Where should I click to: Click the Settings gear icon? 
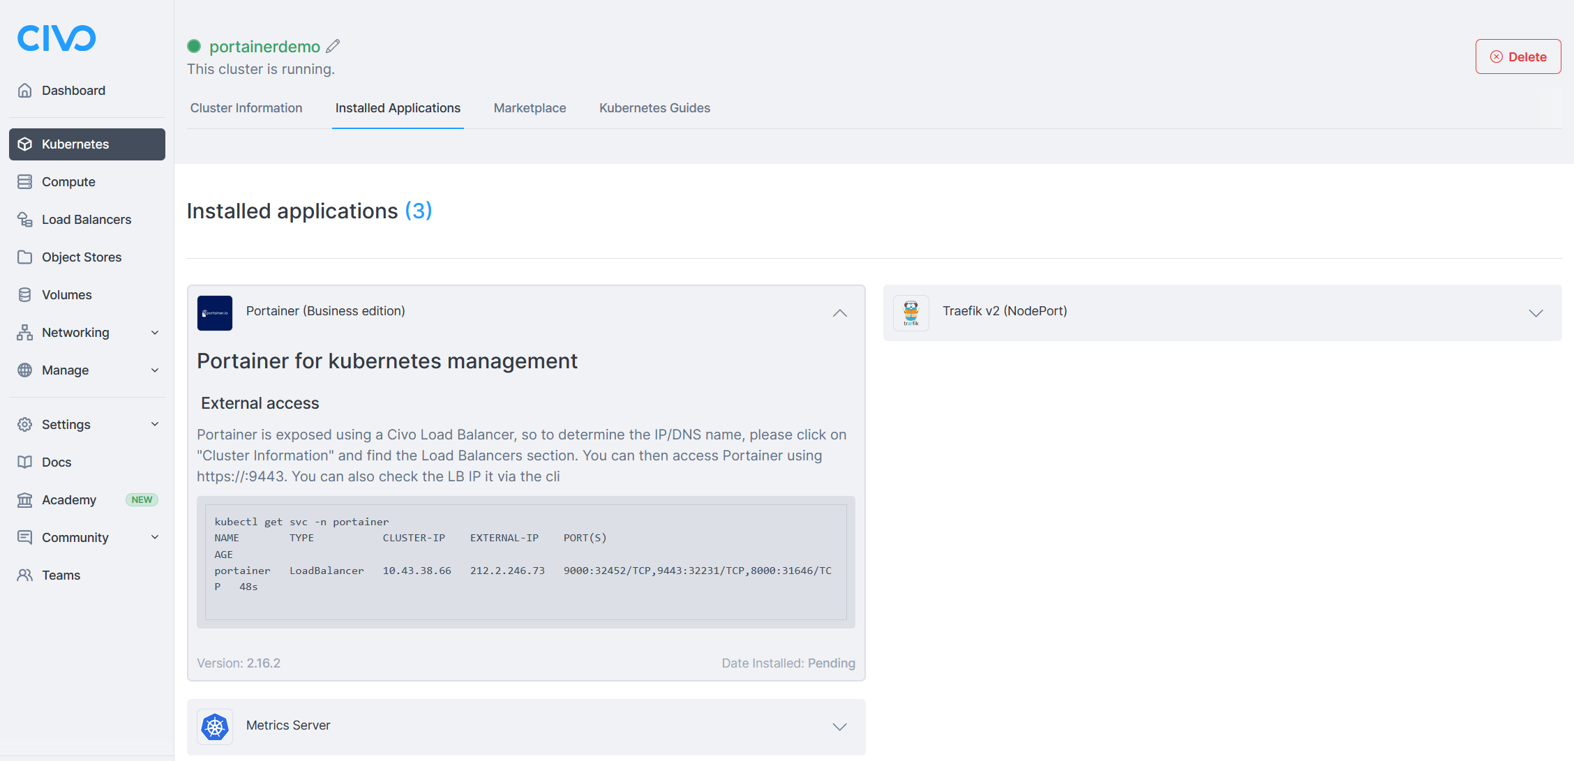click(x=25, y=424)
